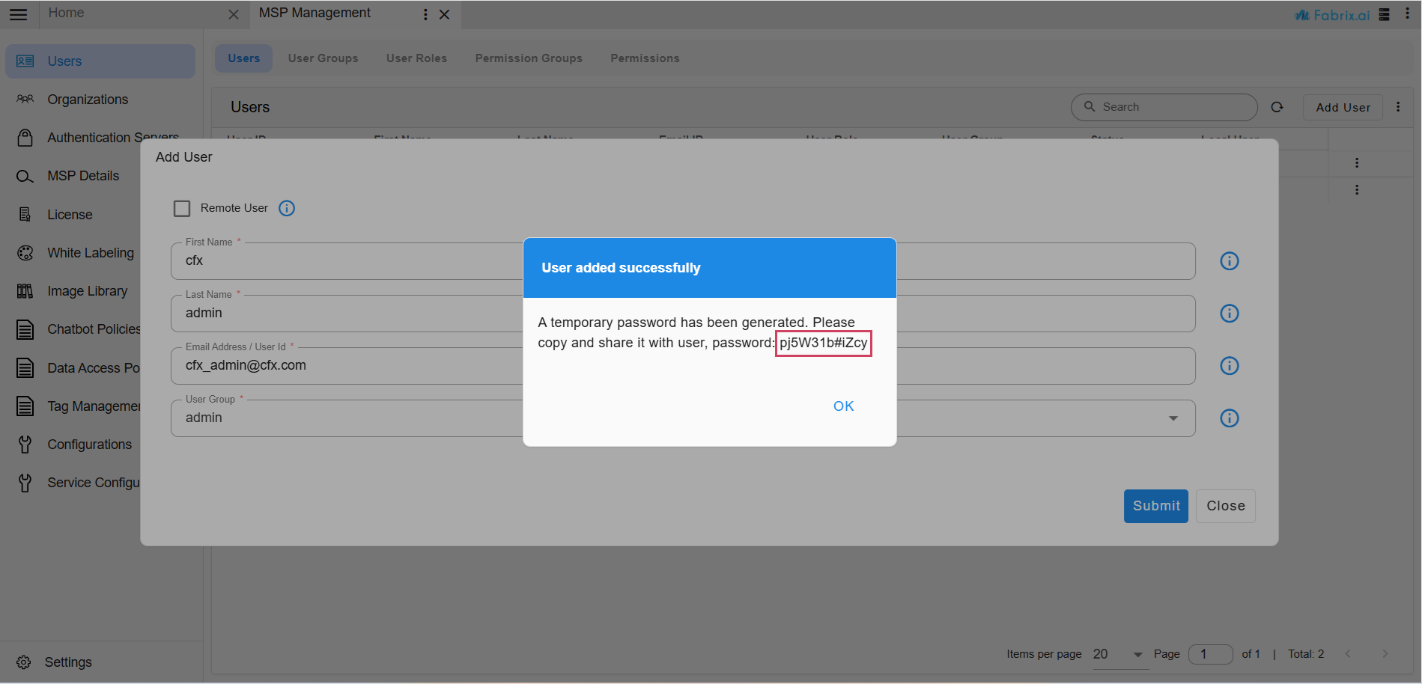Click the info icon next to Remote User
The image size is (1422, 684).
click(287, 208)
